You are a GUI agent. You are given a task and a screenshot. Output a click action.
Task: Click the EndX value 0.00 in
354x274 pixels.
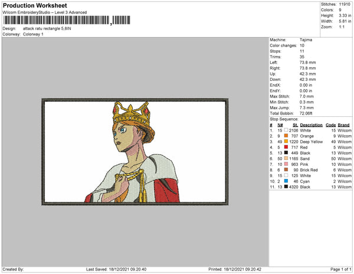click(306, 85)
